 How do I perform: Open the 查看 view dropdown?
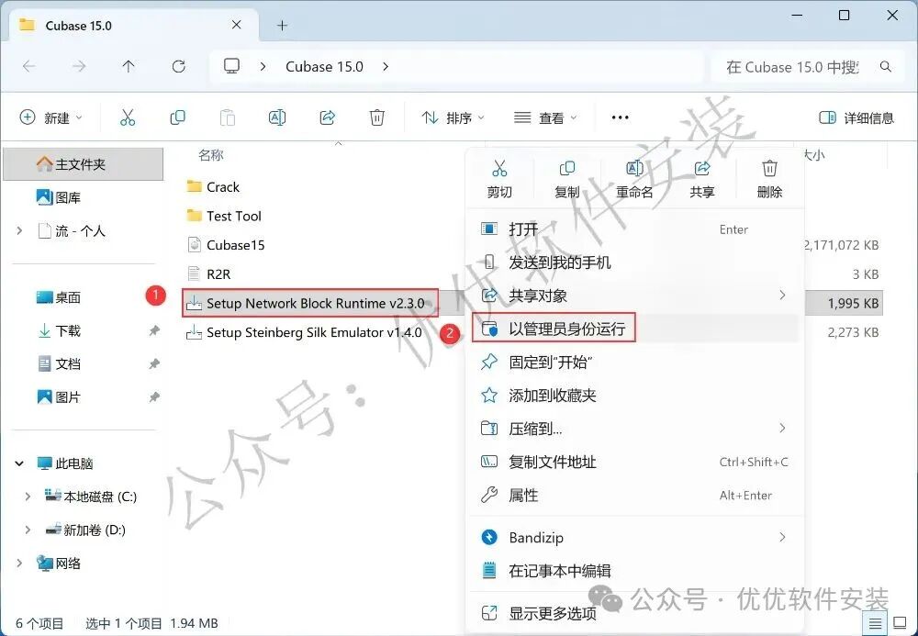(x=545, y=117)
